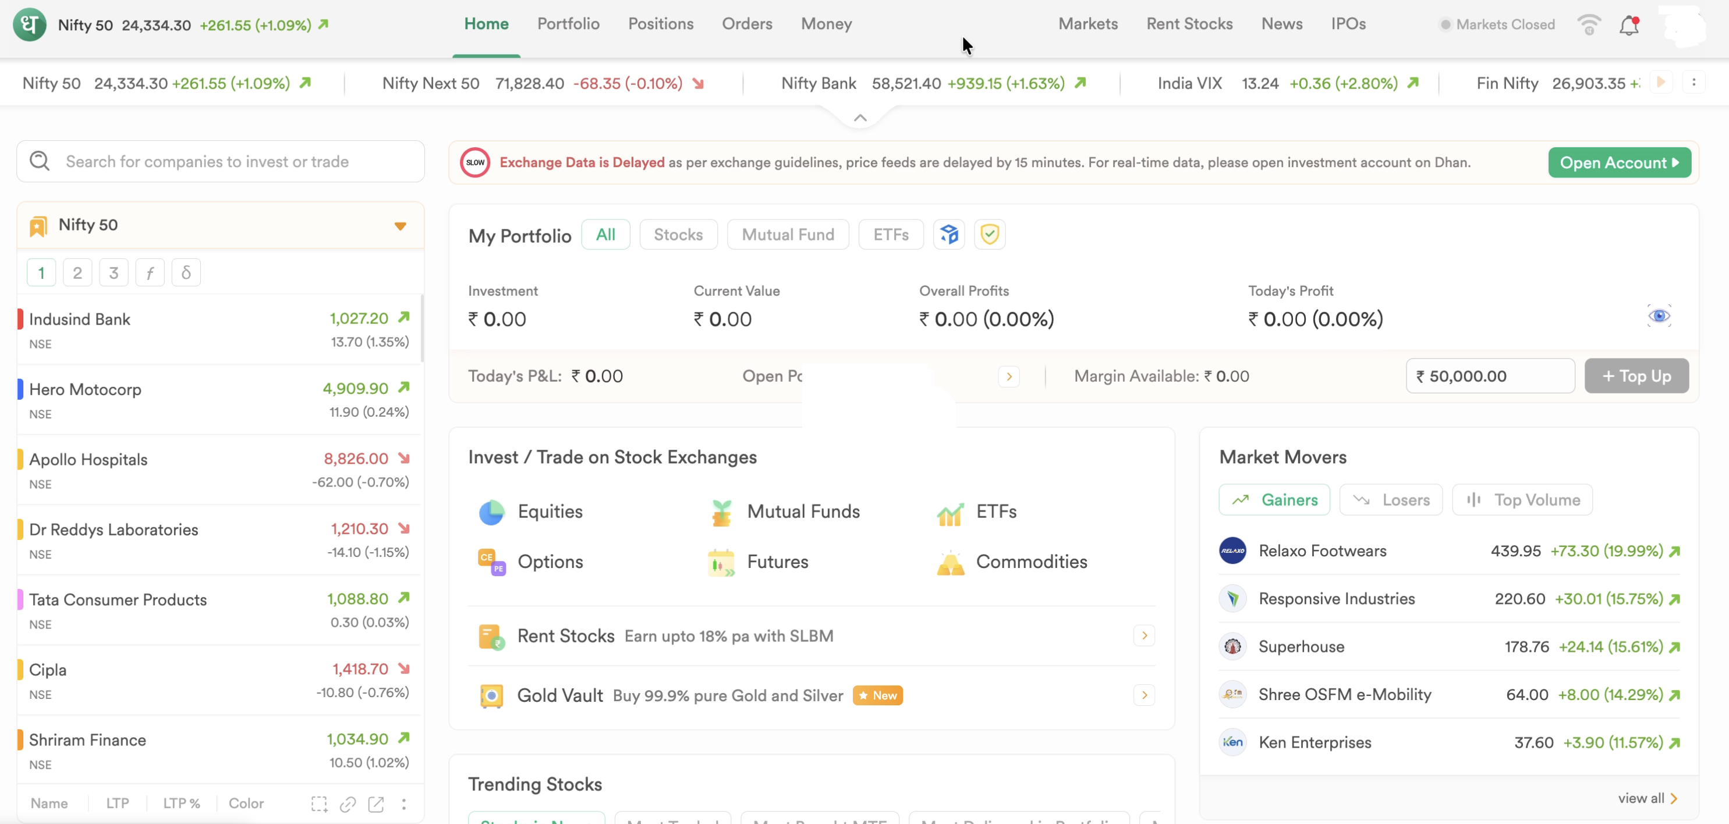Select the ETFs portfolio filter
This screenshot has width=1729, height=824.
pos(891,234)
